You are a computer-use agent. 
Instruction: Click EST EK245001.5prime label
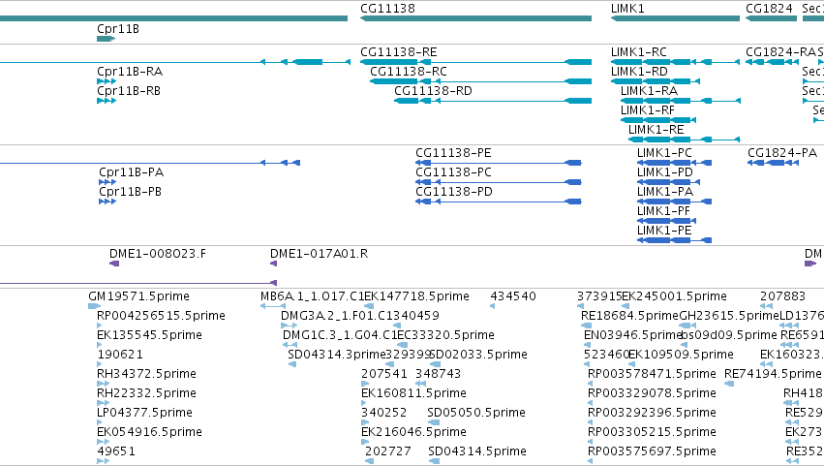coord(675,296)
